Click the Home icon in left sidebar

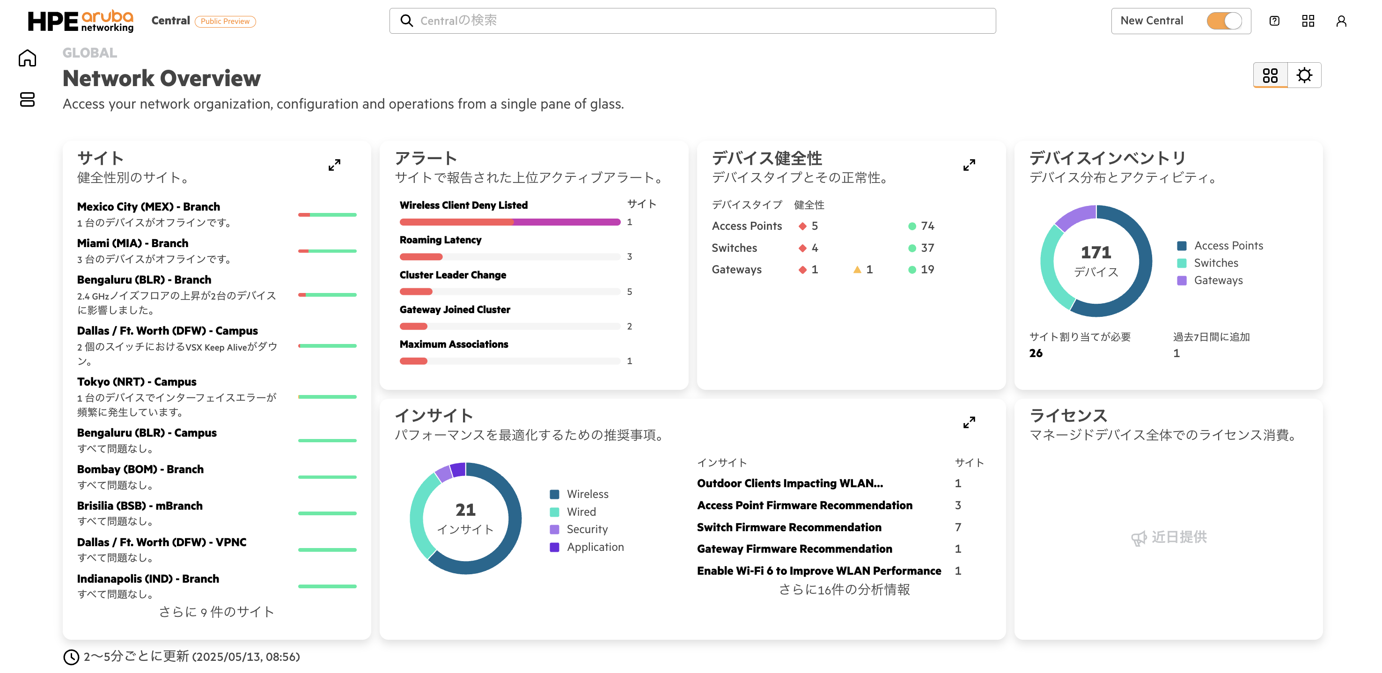[27, 58]
